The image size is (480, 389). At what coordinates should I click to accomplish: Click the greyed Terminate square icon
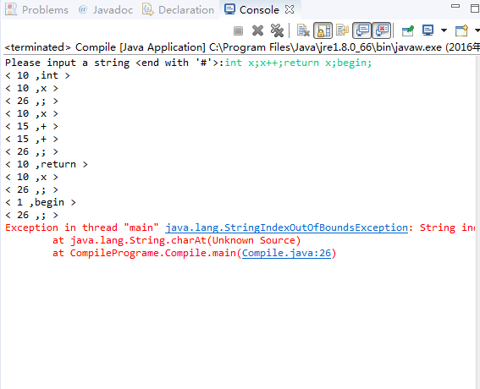[238, 30]
